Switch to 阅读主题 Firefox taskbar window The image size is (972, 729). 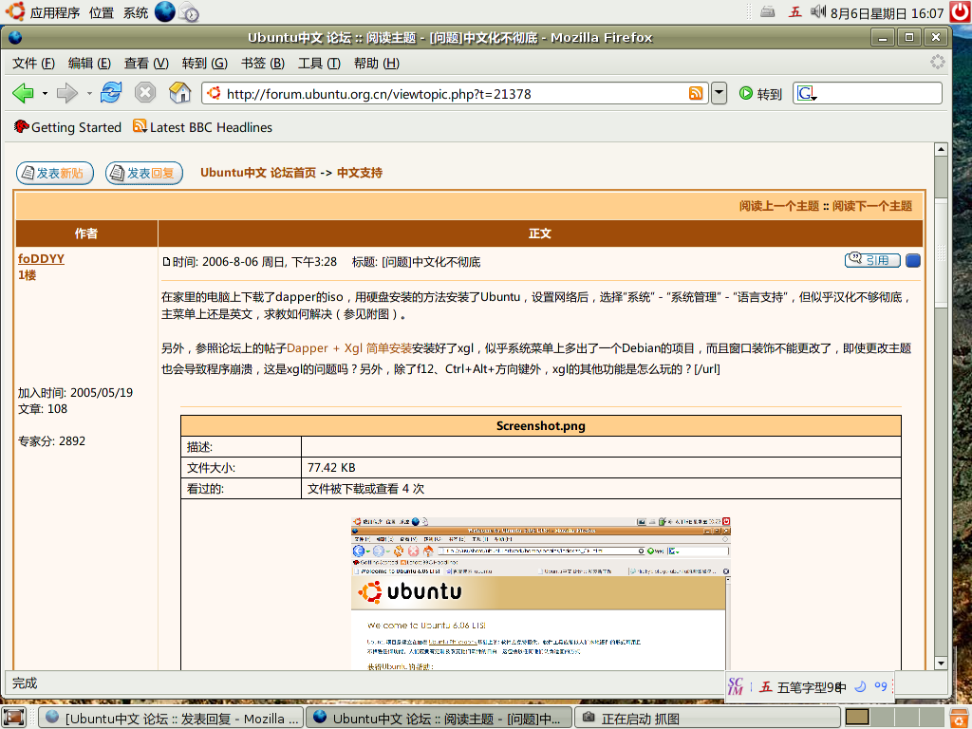(439, 719)
